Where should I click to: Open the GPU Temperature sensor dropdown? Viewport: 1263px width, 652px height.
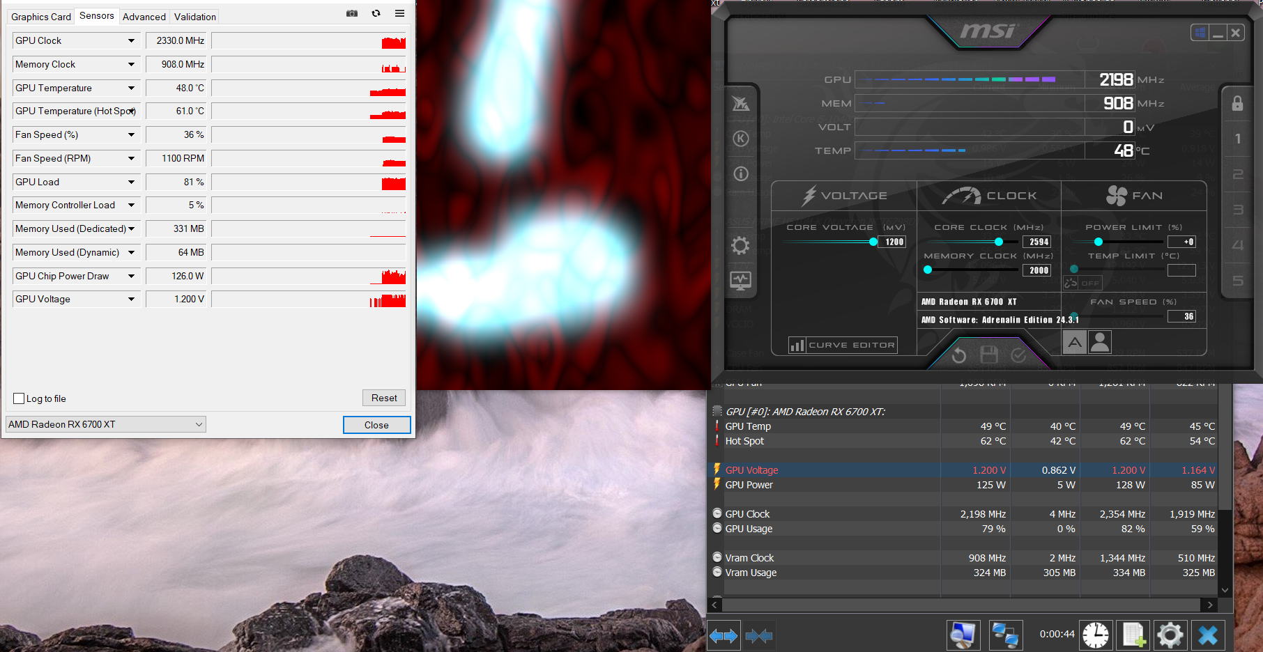(x=131, y=88)
